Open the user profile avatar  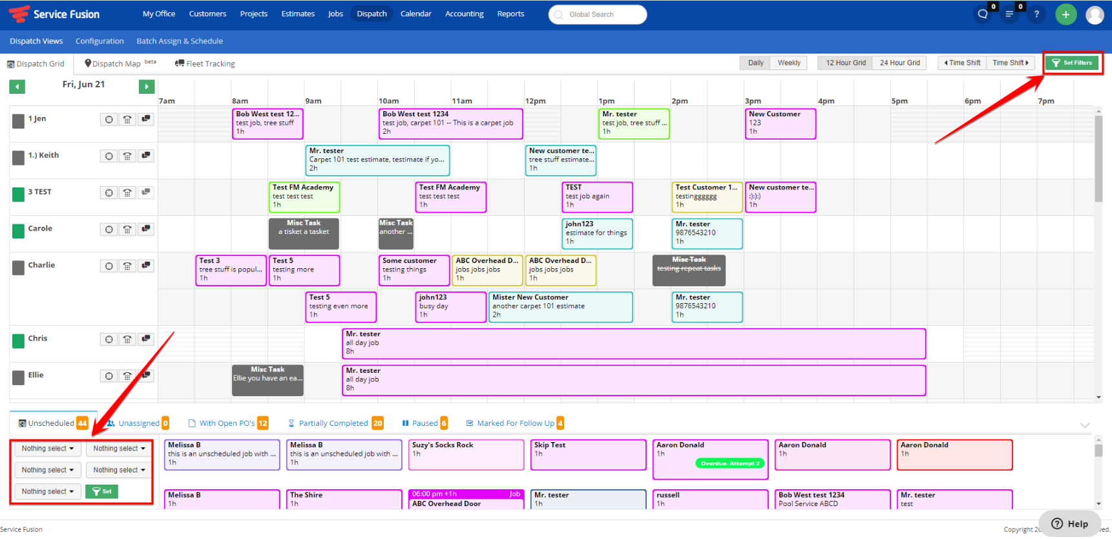point(1095,14)
